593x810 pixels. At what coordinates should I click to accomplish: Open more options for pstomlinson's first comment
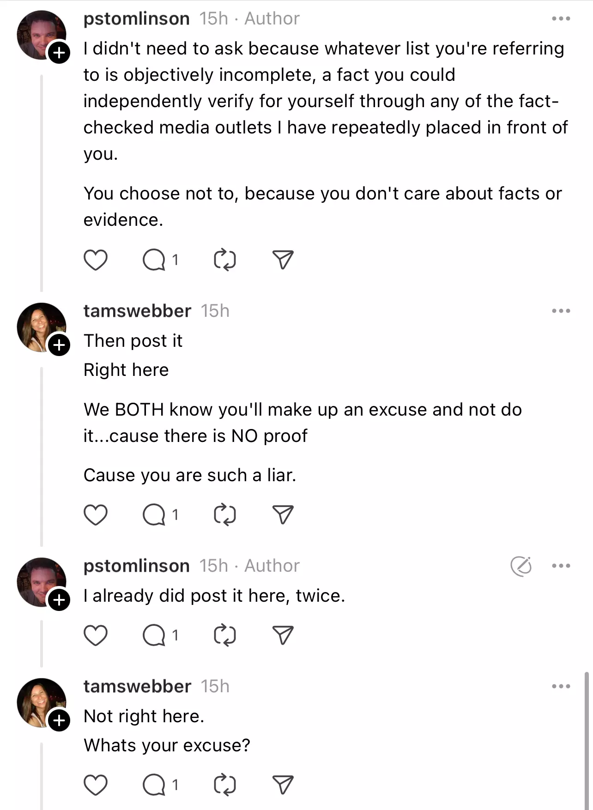coord(561,19)
